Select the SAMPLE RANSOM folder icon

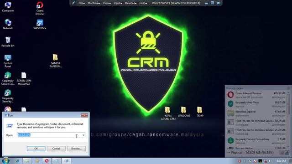[x=56, y=61]
